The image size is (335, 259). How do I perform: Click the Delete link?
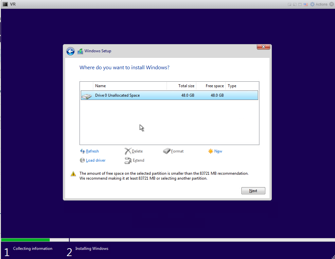(137, 151)
